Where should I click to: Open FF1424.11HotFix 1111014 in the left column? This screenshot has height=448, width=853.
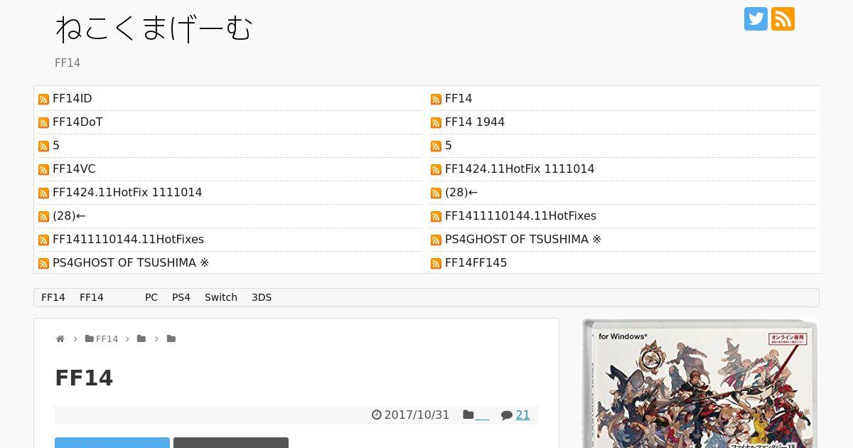(127, 192)
